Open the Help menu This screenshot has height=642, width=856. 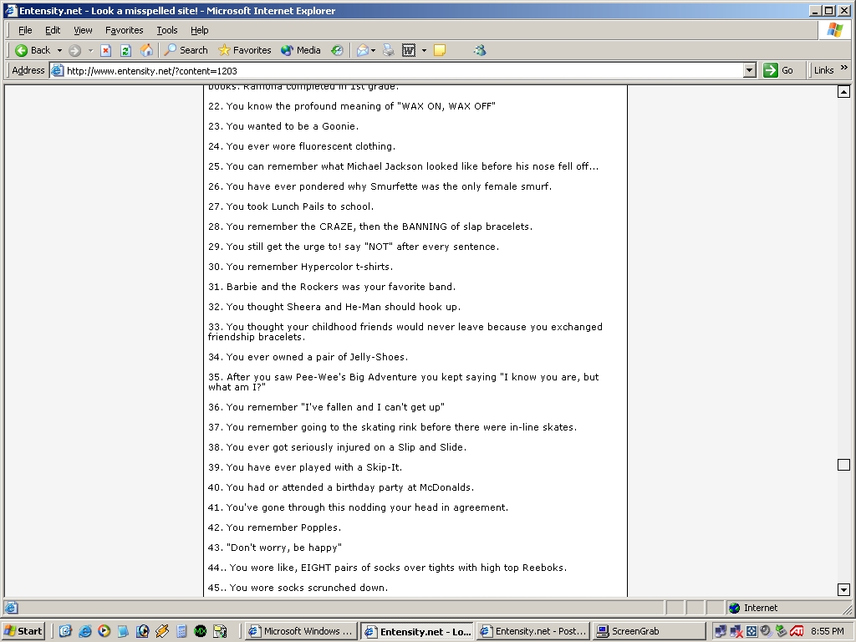[x=199, y=30]
